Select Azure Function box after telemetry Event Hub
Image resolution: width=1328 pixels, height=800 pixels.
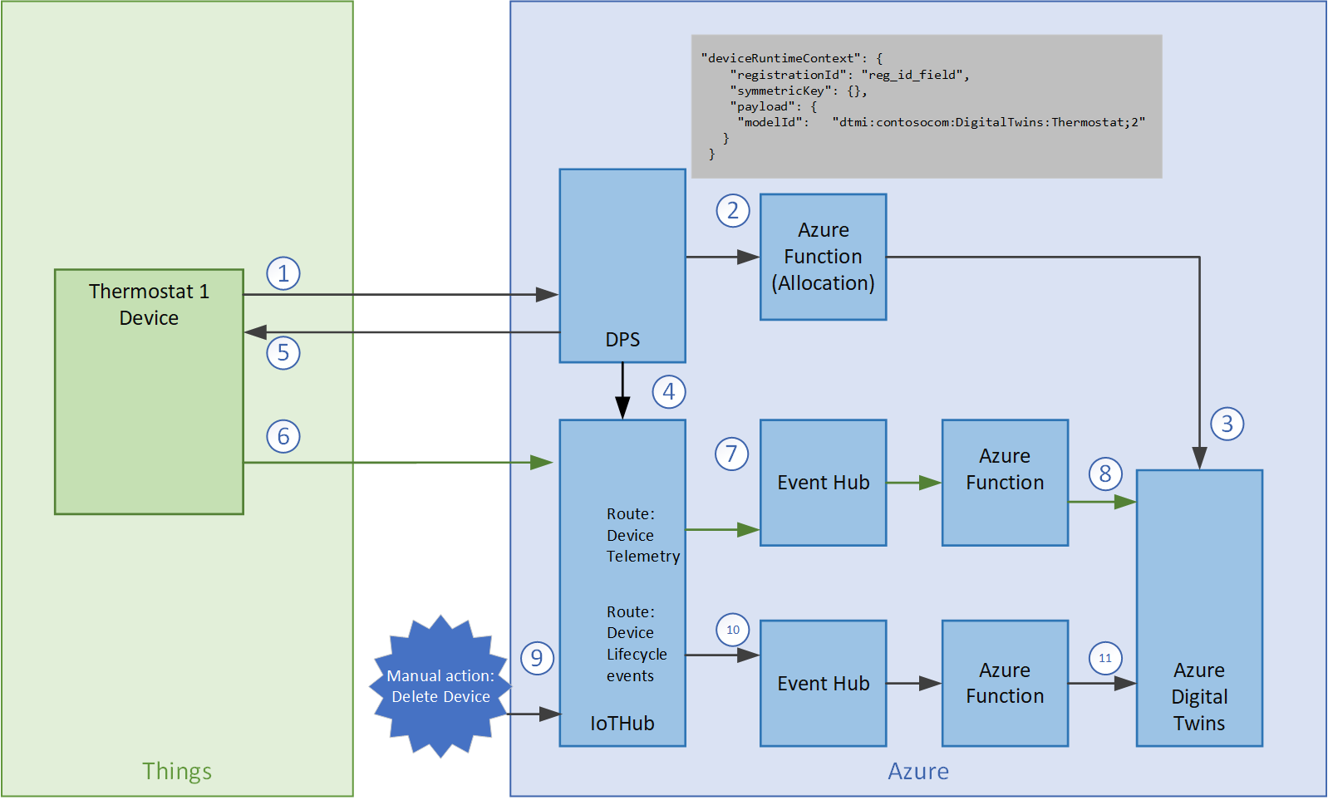(1005, 483)
